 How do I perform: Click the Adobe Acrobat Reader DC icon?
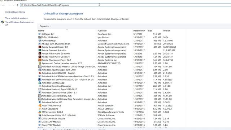(x=40, y=47)
